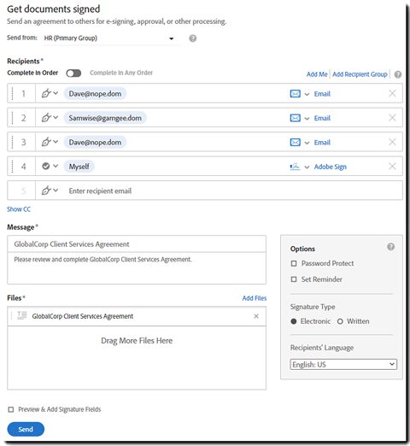Screen dimensions: 410x446
Task: Click the Enter recipient email field
Action: click(x=219, y=191)
